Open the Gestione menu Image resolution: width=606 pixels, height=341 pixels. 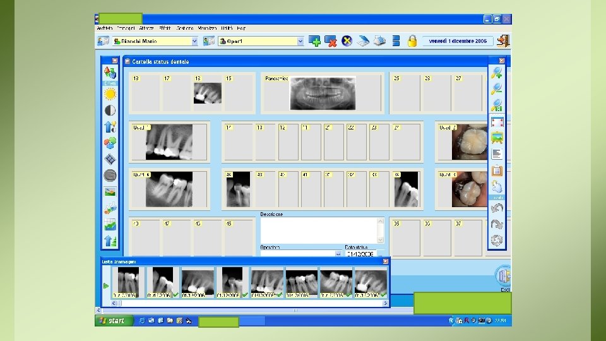point(185,28)
